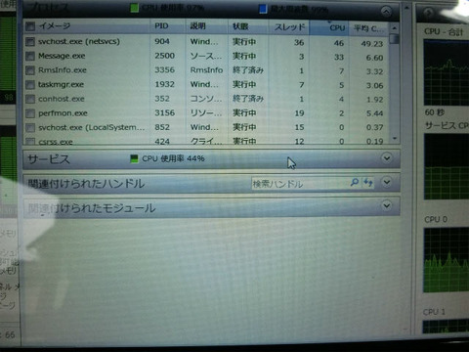The image size is (469, 352).
Task: Click the CPU 0 graph
Action: point(447,260)
